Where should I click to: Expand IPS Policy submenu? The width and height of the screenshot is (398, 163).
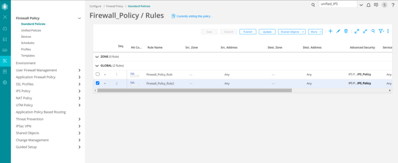tap(79, 91)
